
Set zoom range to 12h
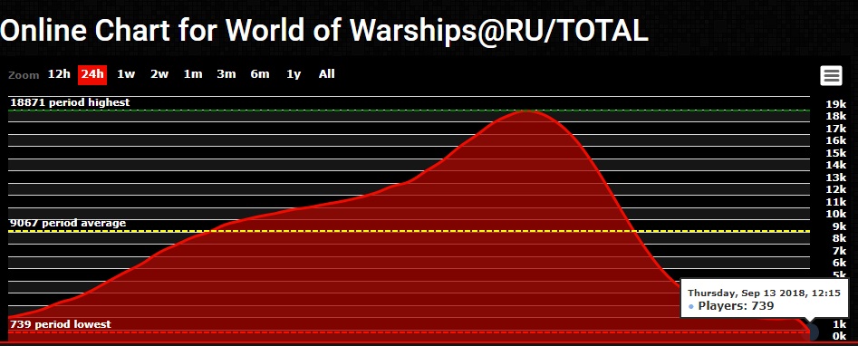pos(59,74)
